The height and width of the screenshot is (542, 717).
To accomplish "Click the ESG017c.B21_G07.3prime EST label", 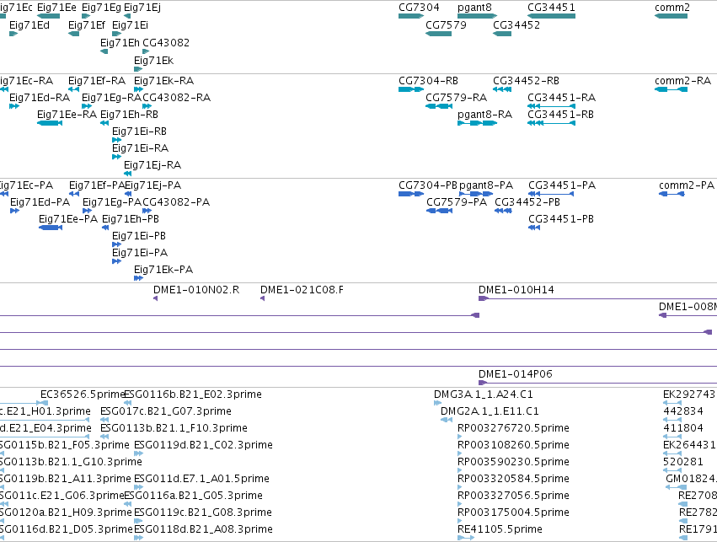I will (165, 411).
